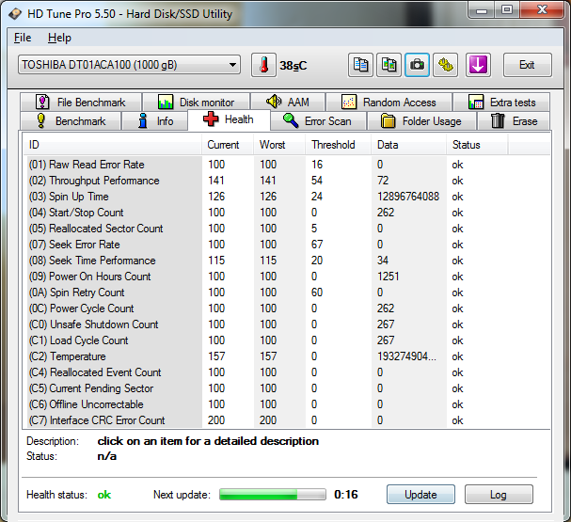The height and width of the screenshot is (522, 571).
Task: Click the Status column header
Action: tap(477, 145)
